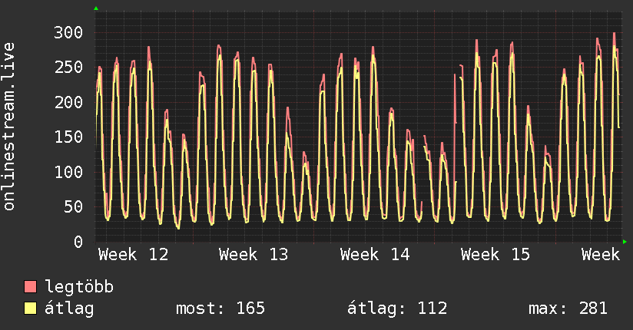Click the most: 165 value
Screen dimensions: 633x330
point(220,309)
